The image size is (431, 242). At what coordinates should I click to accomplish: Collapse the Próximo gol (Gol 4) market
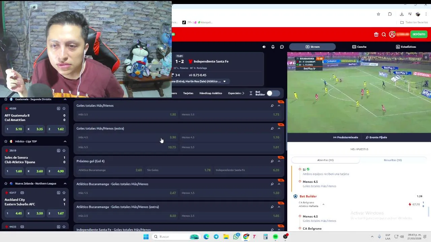(x=279, y=161)
